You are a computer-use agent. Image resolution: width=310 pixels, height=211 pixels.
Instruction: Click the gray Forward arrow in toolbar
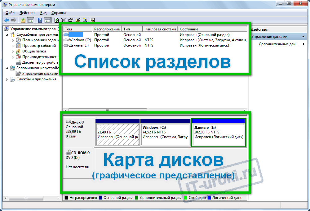[13, 20]
